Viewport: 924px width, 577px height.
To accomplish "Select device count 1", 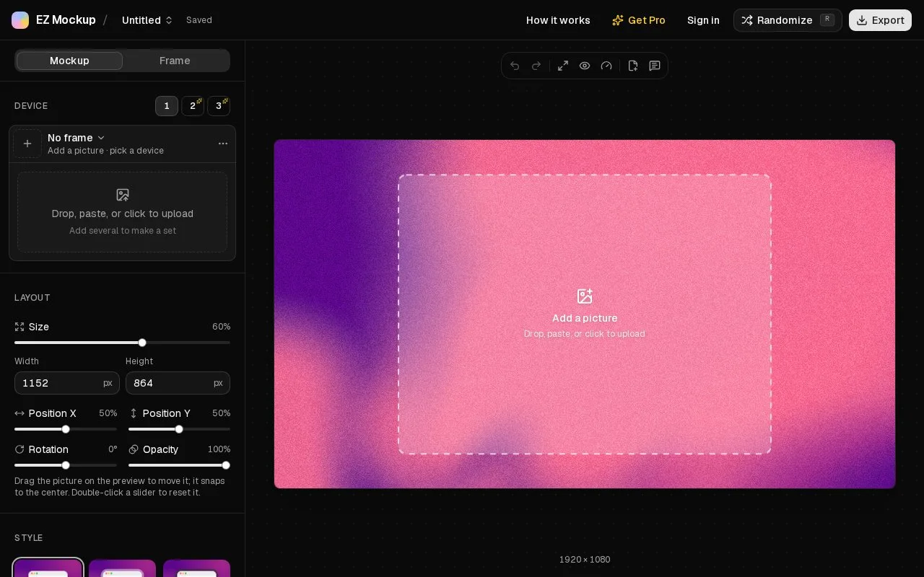I will click(167, 106).
